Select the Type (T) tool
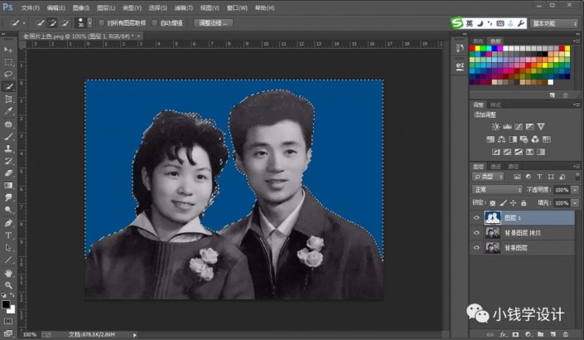This screenshot has height=340, width=584. (8, 235)
